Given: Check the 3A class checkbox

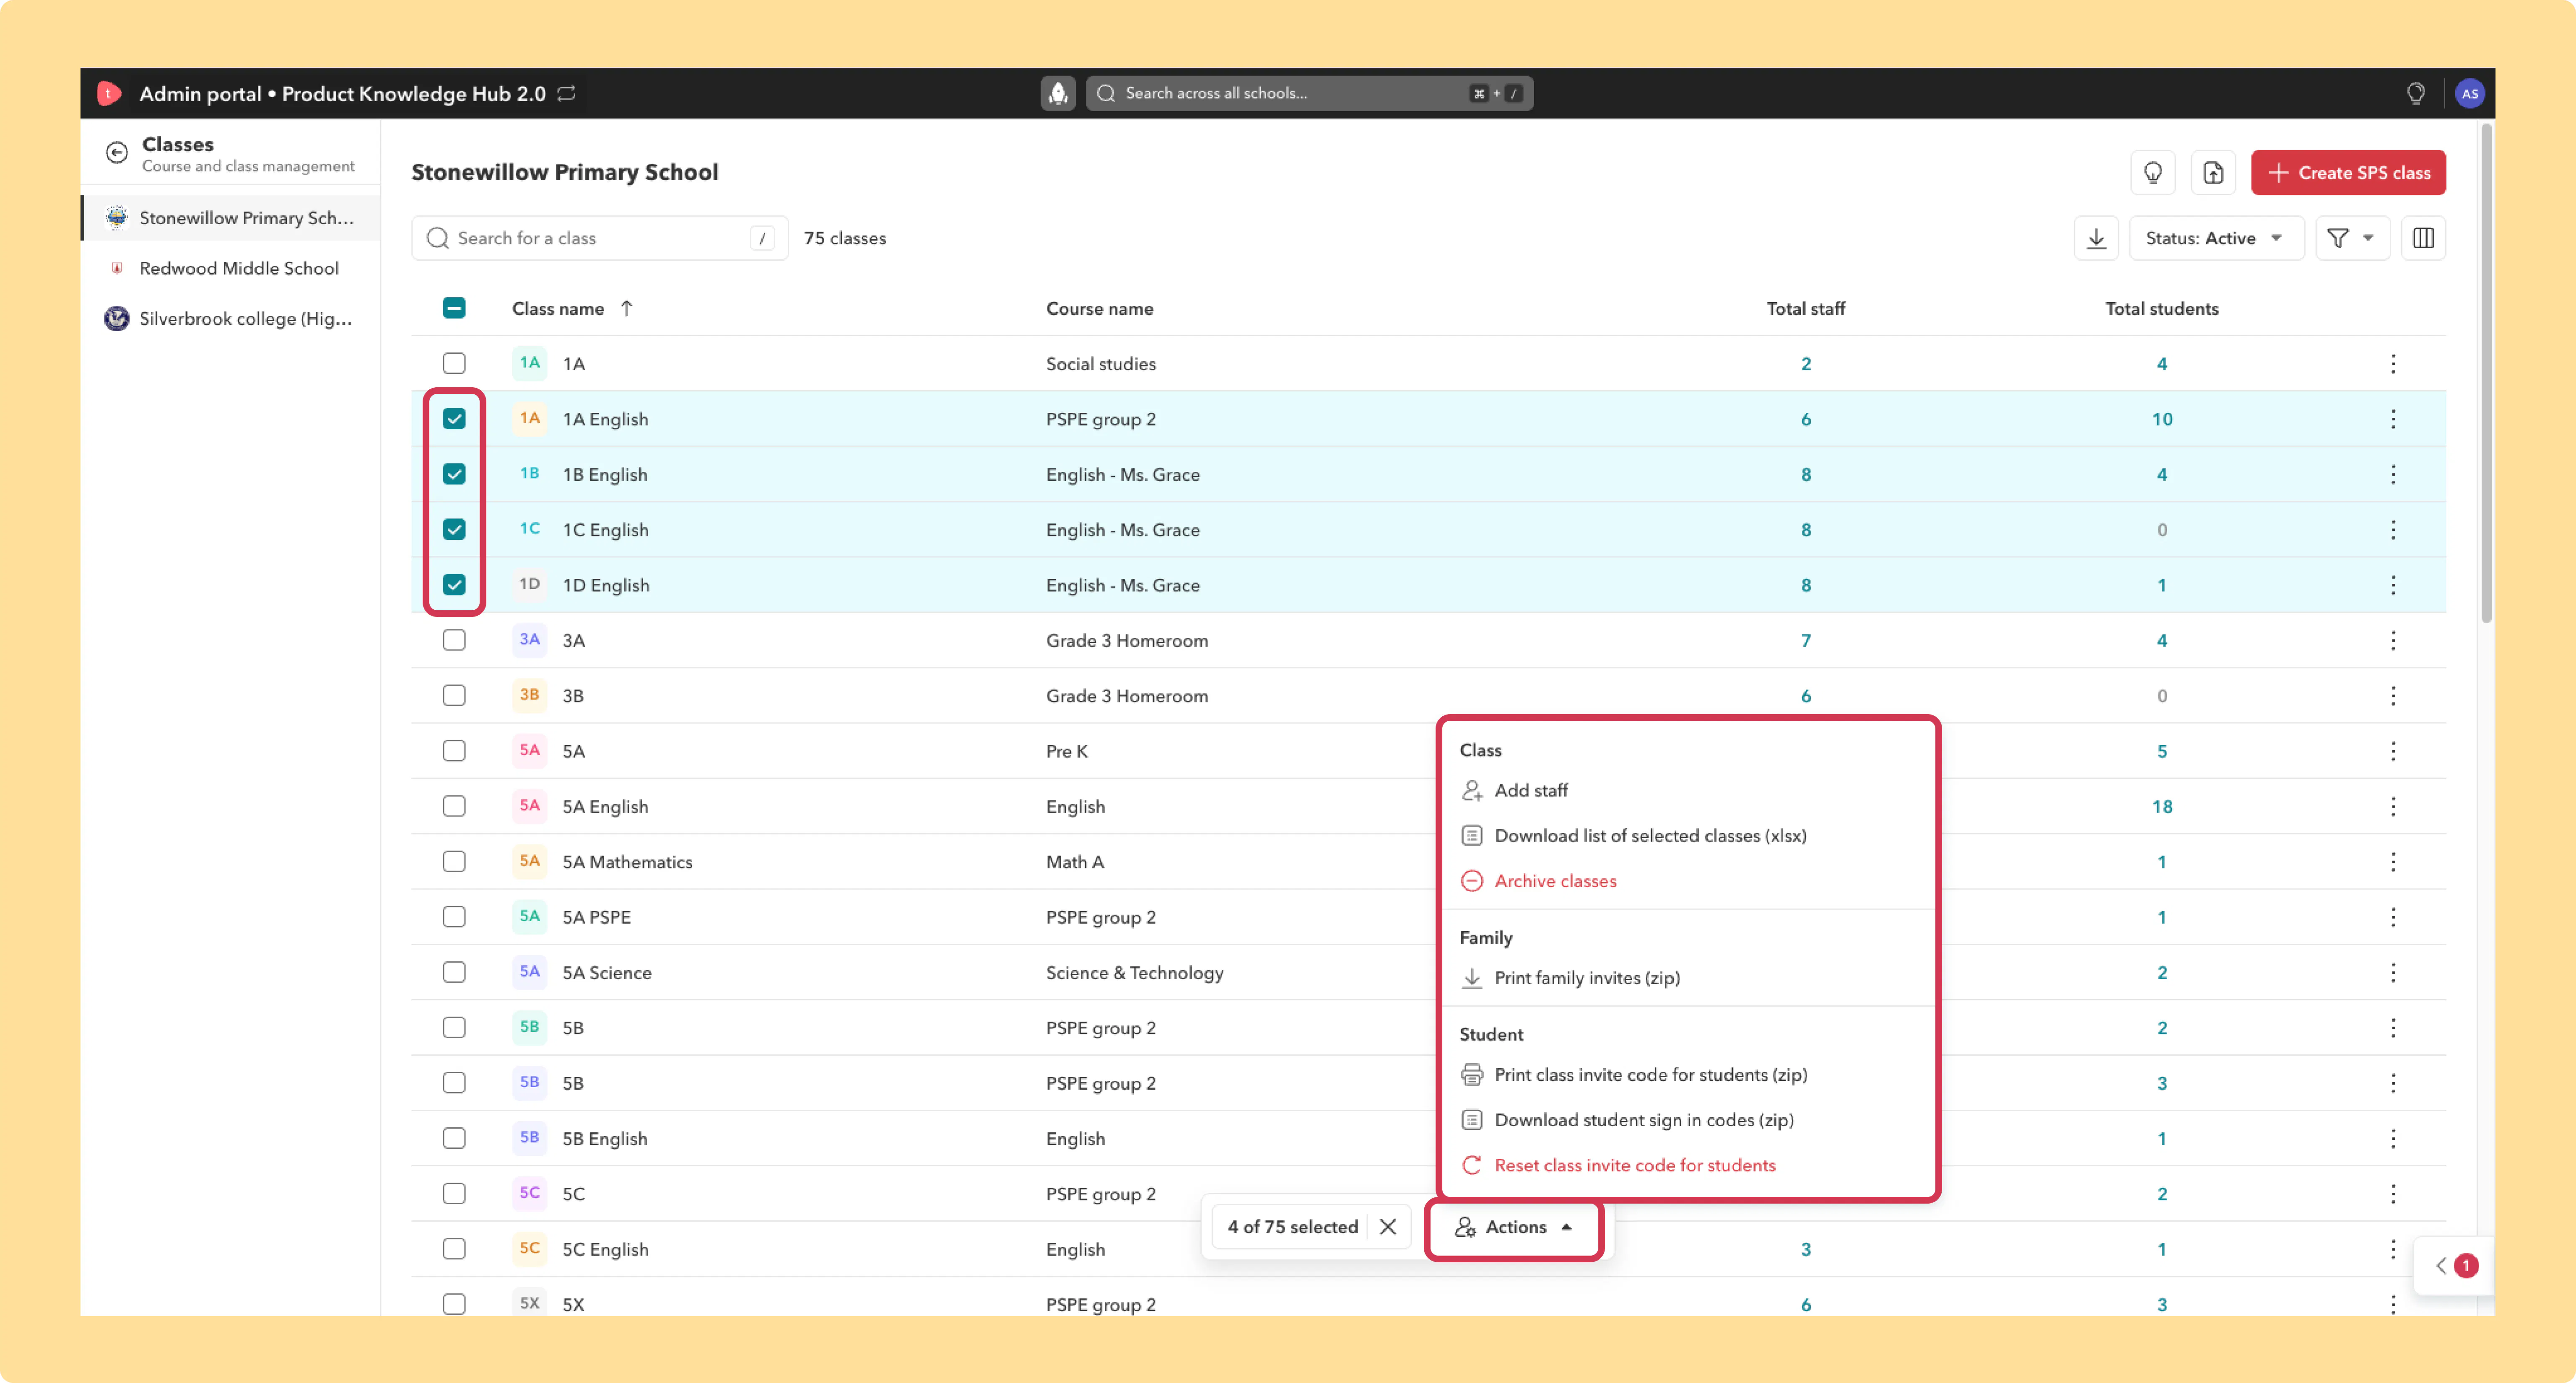Looking at the screenshot, I should point(454,640).
